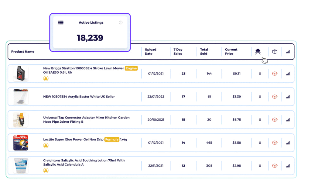
Task: Click the Formula badge on Loctite row
Action: 112,139
